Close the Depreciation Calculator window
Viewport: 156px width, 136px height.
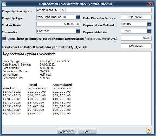pyautogui.click(x=150, y=4)
